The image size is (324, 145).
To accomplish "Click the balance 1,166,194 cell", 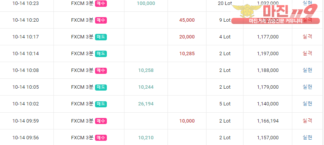I will (268, 121).
